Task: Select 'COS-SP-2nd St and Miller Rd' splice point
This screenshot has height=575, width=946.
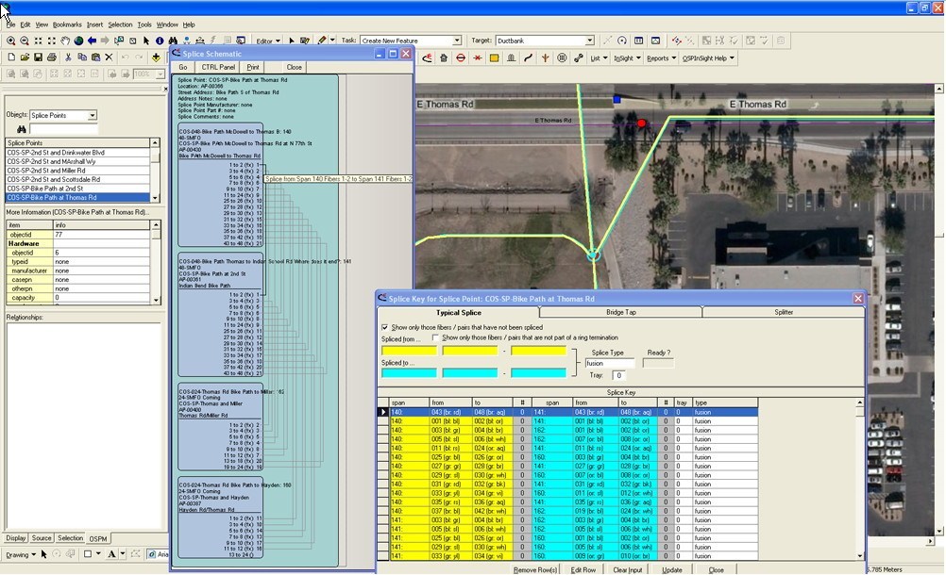Action: pyautogui.click(x=77, y=171)
